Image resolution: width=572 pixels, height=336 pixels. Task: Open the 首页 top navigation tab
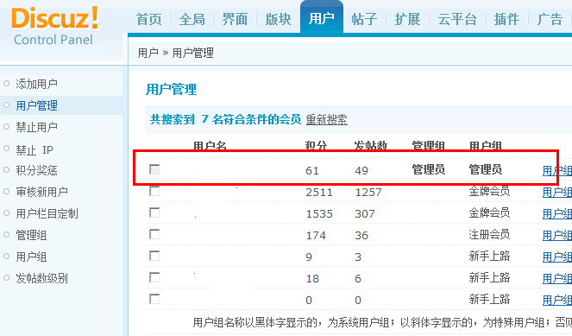coord(149,19)
